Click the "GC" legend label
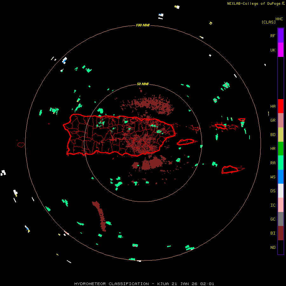This screenshot has height=286, width=286. 273,219
